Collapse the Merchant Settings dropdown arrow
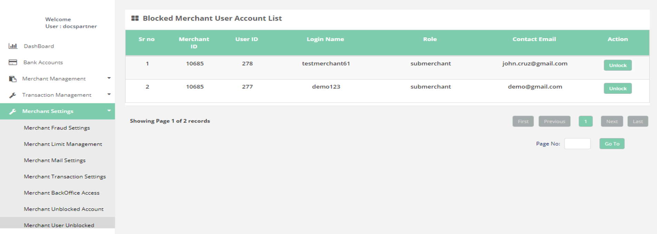 point(109,110)
